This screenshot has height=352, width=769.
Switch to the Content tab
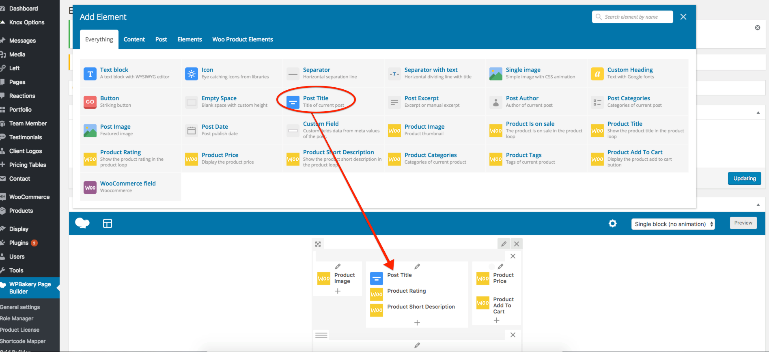(x=134, y=39)
